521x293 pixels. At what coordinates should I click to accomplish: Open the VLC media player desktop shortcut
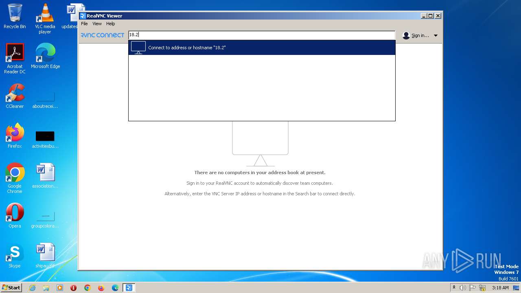pos(45,19)
